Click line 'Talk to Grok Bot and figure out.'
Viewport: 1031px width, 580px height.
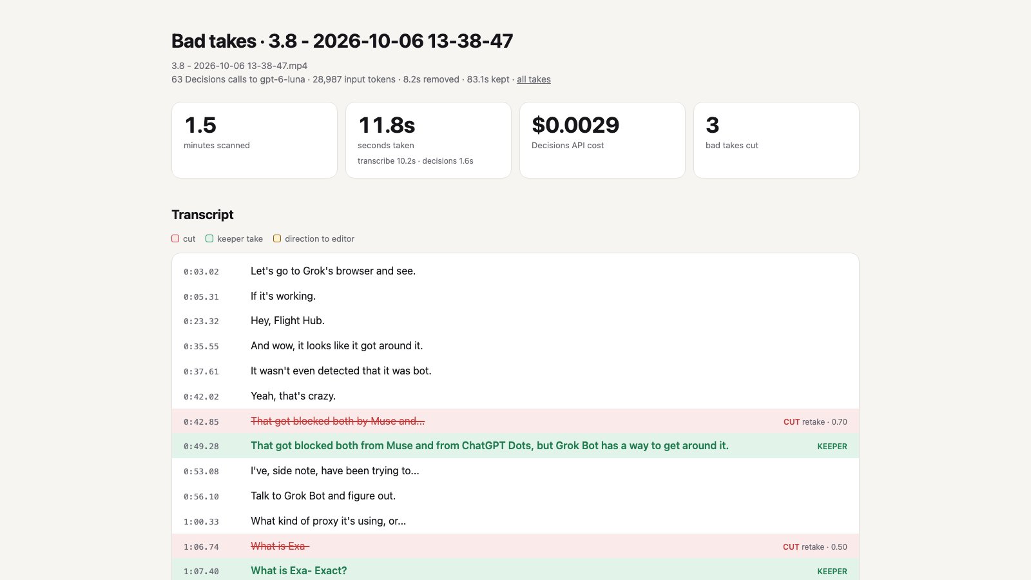click(x=323, y=496)
